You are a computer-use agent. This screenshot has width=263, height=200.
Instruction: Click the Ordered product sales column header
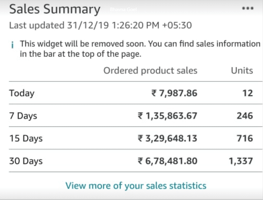point(150,70)
